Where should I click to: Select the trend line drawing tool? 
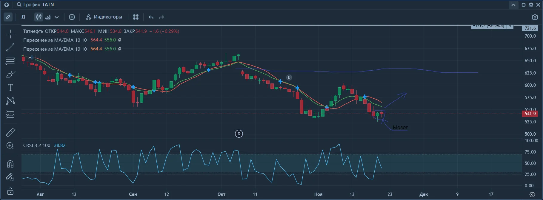[10, 47]
